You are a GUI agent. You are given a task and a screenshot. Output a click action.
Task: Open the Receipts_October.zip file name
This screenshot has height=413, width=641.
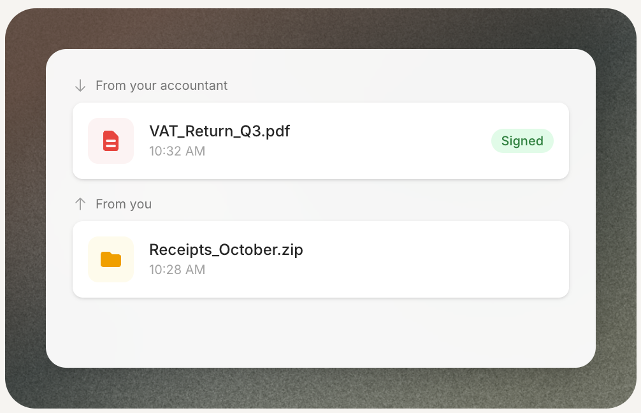[226, 250]
